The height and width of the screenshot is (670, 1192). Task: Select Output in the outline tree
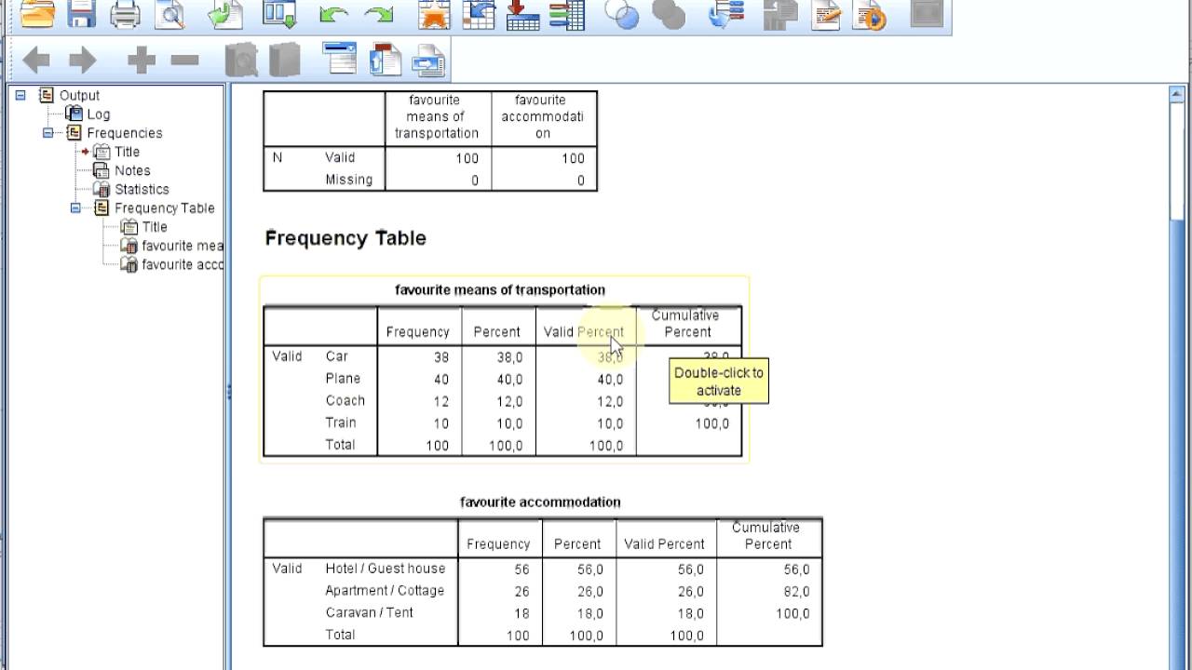pos(79,95)
